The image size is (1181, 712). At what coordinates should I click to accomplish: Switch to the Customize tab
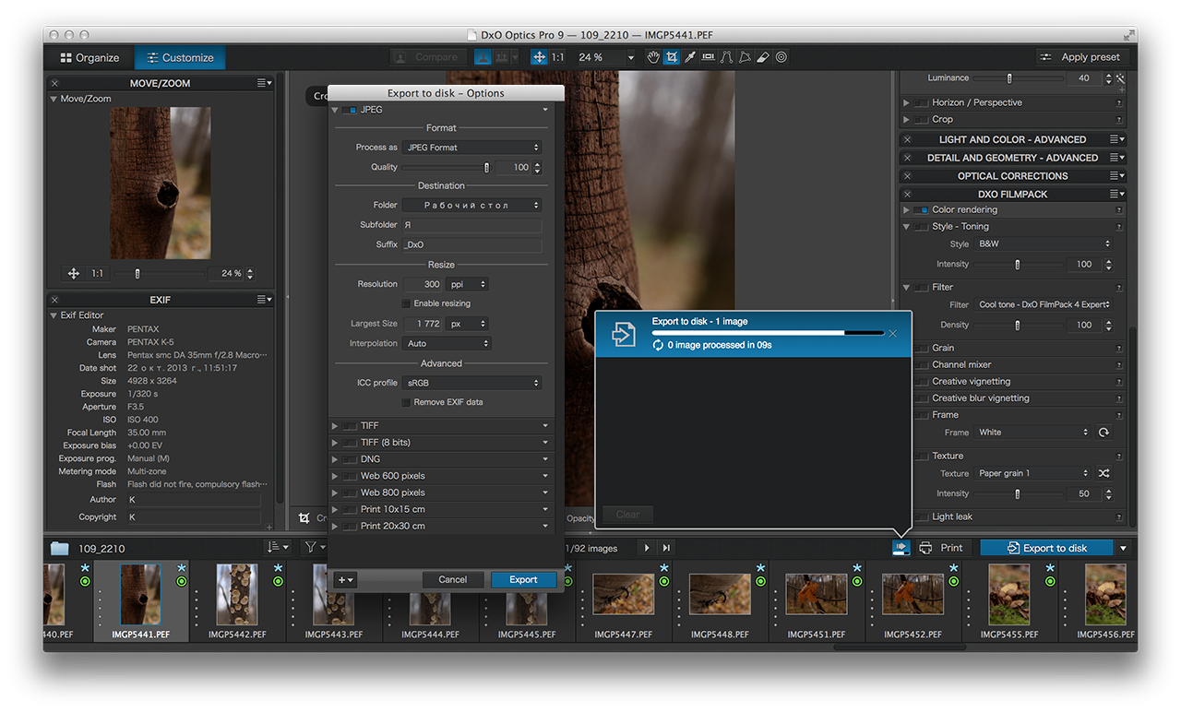180,57
